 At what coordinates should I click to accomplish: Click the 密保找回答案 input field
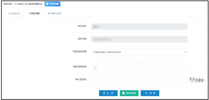139,67
